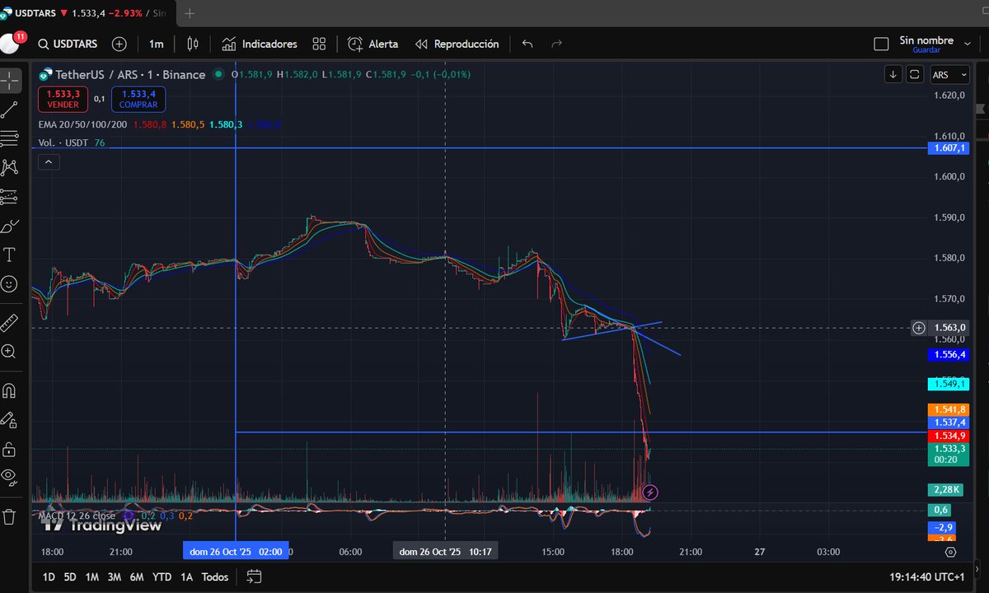Select the YTD range
989x593 pixels.
click(162, 577)
